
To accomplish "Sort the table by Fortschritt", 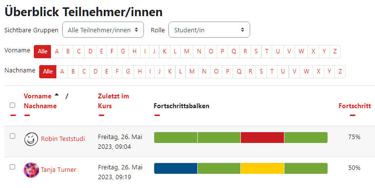I will 354,106.
